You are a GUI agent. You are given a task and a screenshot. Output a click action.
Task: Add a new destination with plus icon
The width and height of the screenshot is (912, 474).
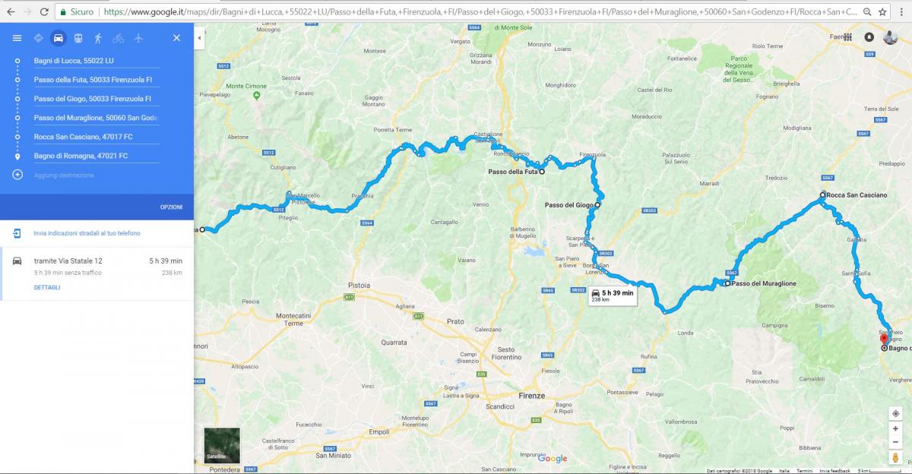point(17,175)
